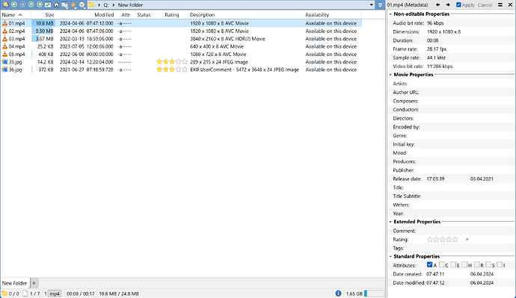Click the breadcrumb chevron after Q:
The width and height of the screenshot is (516, 298).
(114, 5)
